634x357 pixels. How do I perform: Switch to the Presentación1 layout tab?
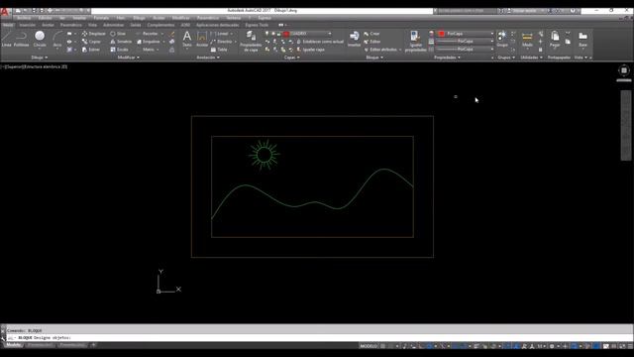(41, 345)
